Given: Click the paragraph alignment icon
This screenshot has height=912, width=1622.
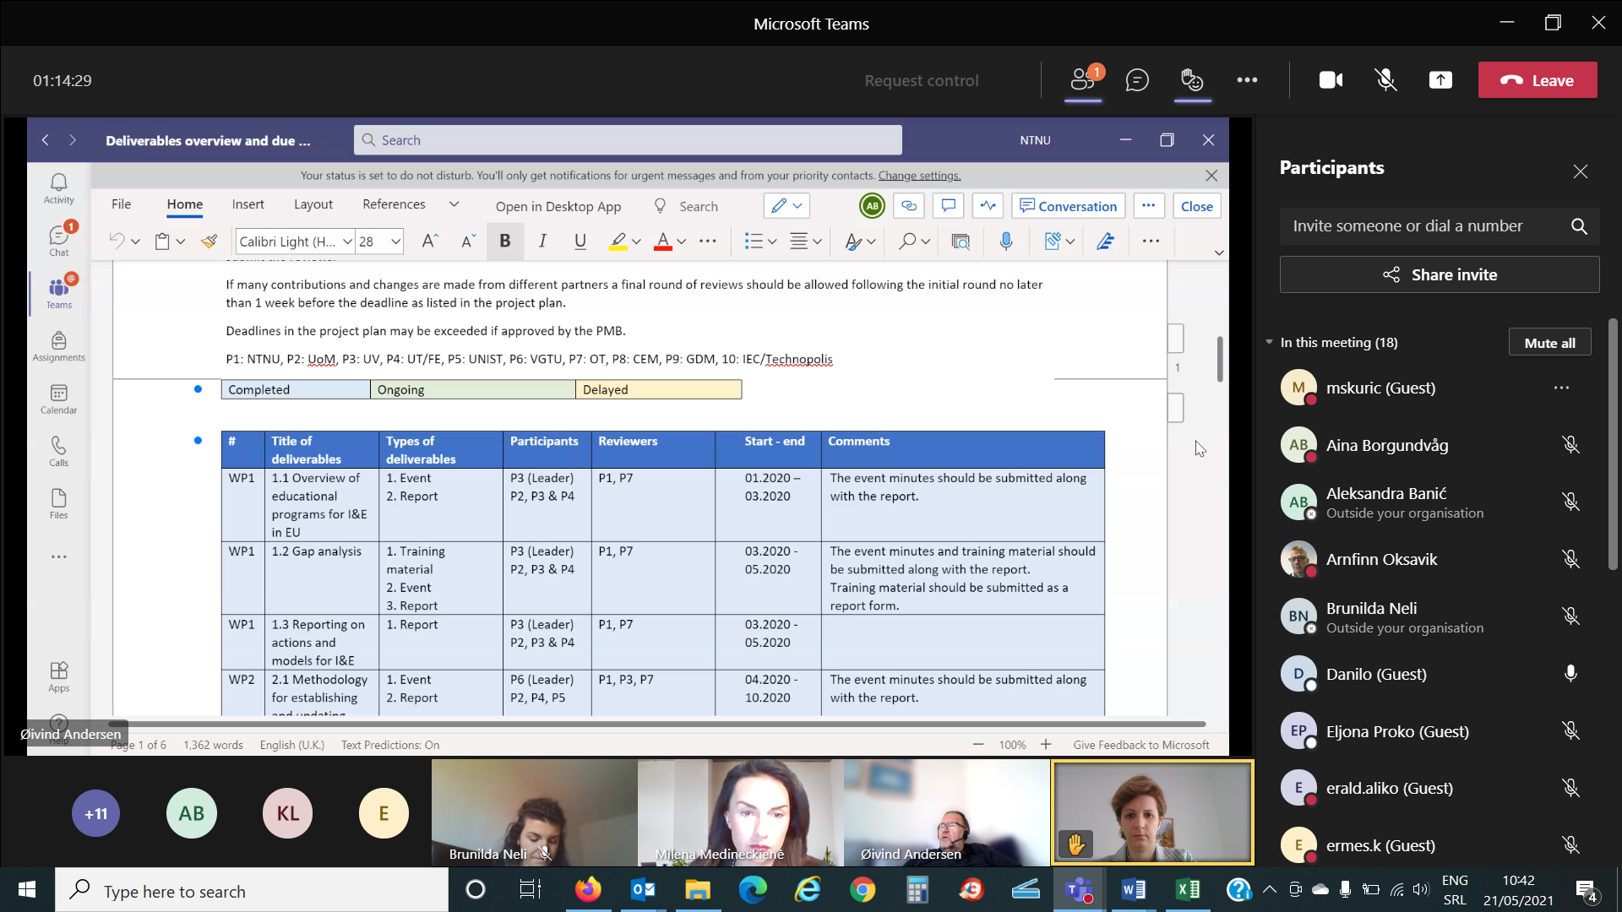Looking at the screenshot, I should [798, 242].
